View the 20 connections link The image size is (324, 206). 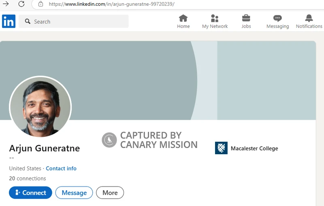click(28, 178)
